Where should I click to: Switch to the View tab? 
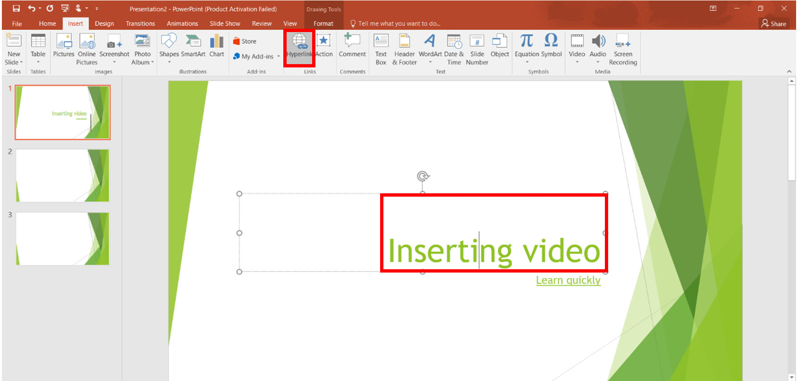tap(290, 24)
